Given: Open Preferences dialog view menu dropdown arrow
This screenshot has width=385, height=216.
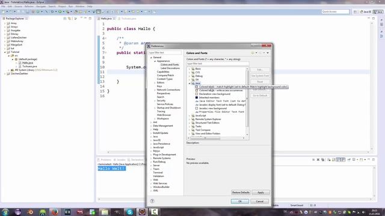Looking at the screenshot, I should (x=268, y=53).
